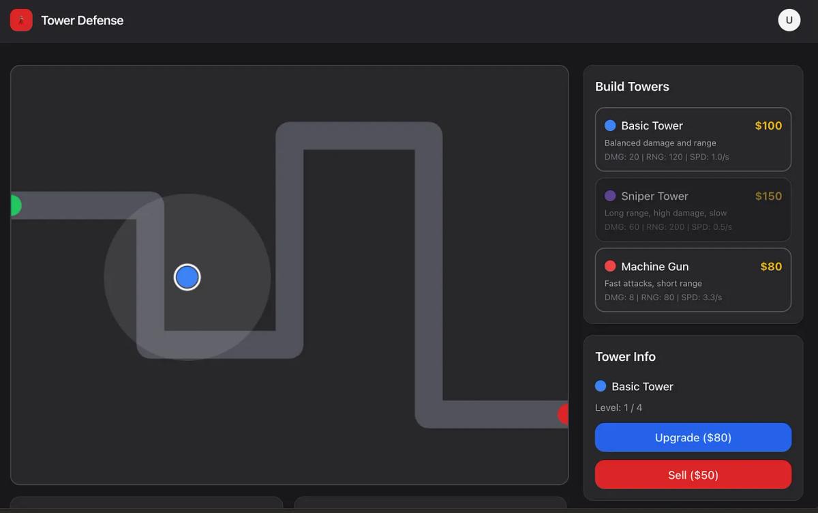The height and width of the screenshot is (513, 818).
Task: Upgrade the selected tower for $80
Action: point(693,437)
